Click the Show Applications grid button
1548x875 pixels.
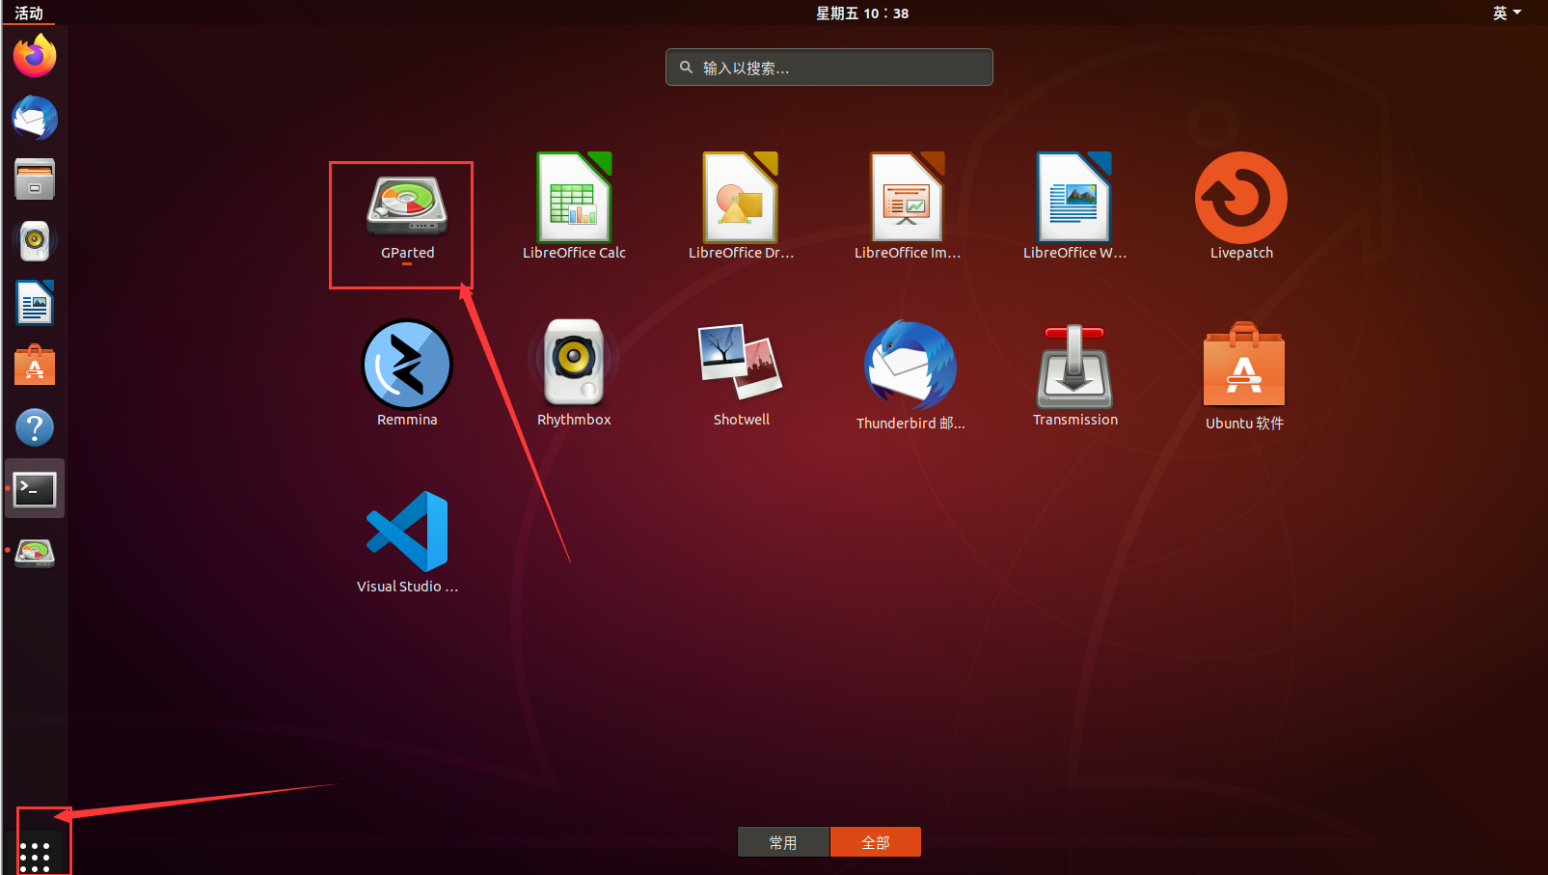tap(35, 857)
